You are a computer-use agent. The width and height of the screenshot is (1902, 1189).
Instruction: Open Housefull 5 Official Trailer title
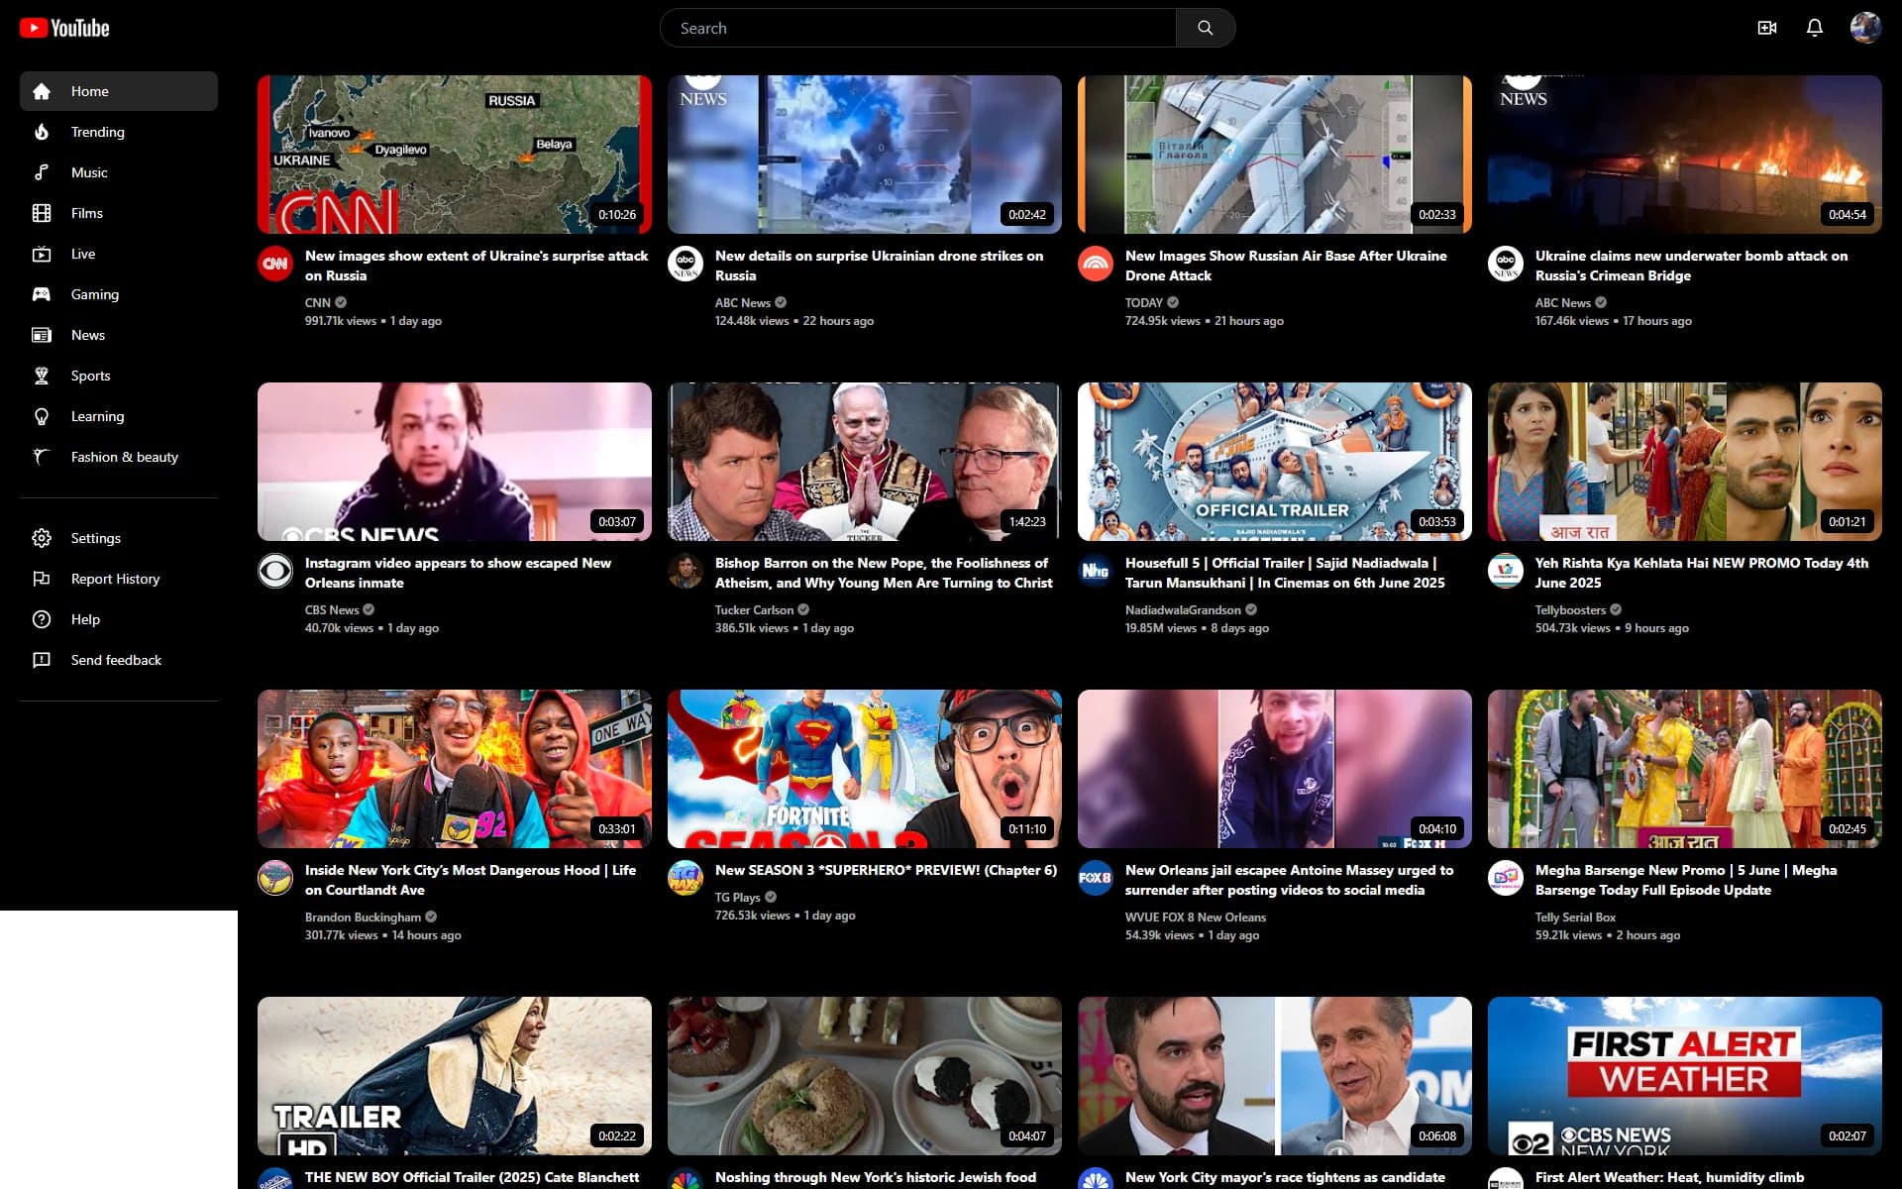coord(1285,573)
